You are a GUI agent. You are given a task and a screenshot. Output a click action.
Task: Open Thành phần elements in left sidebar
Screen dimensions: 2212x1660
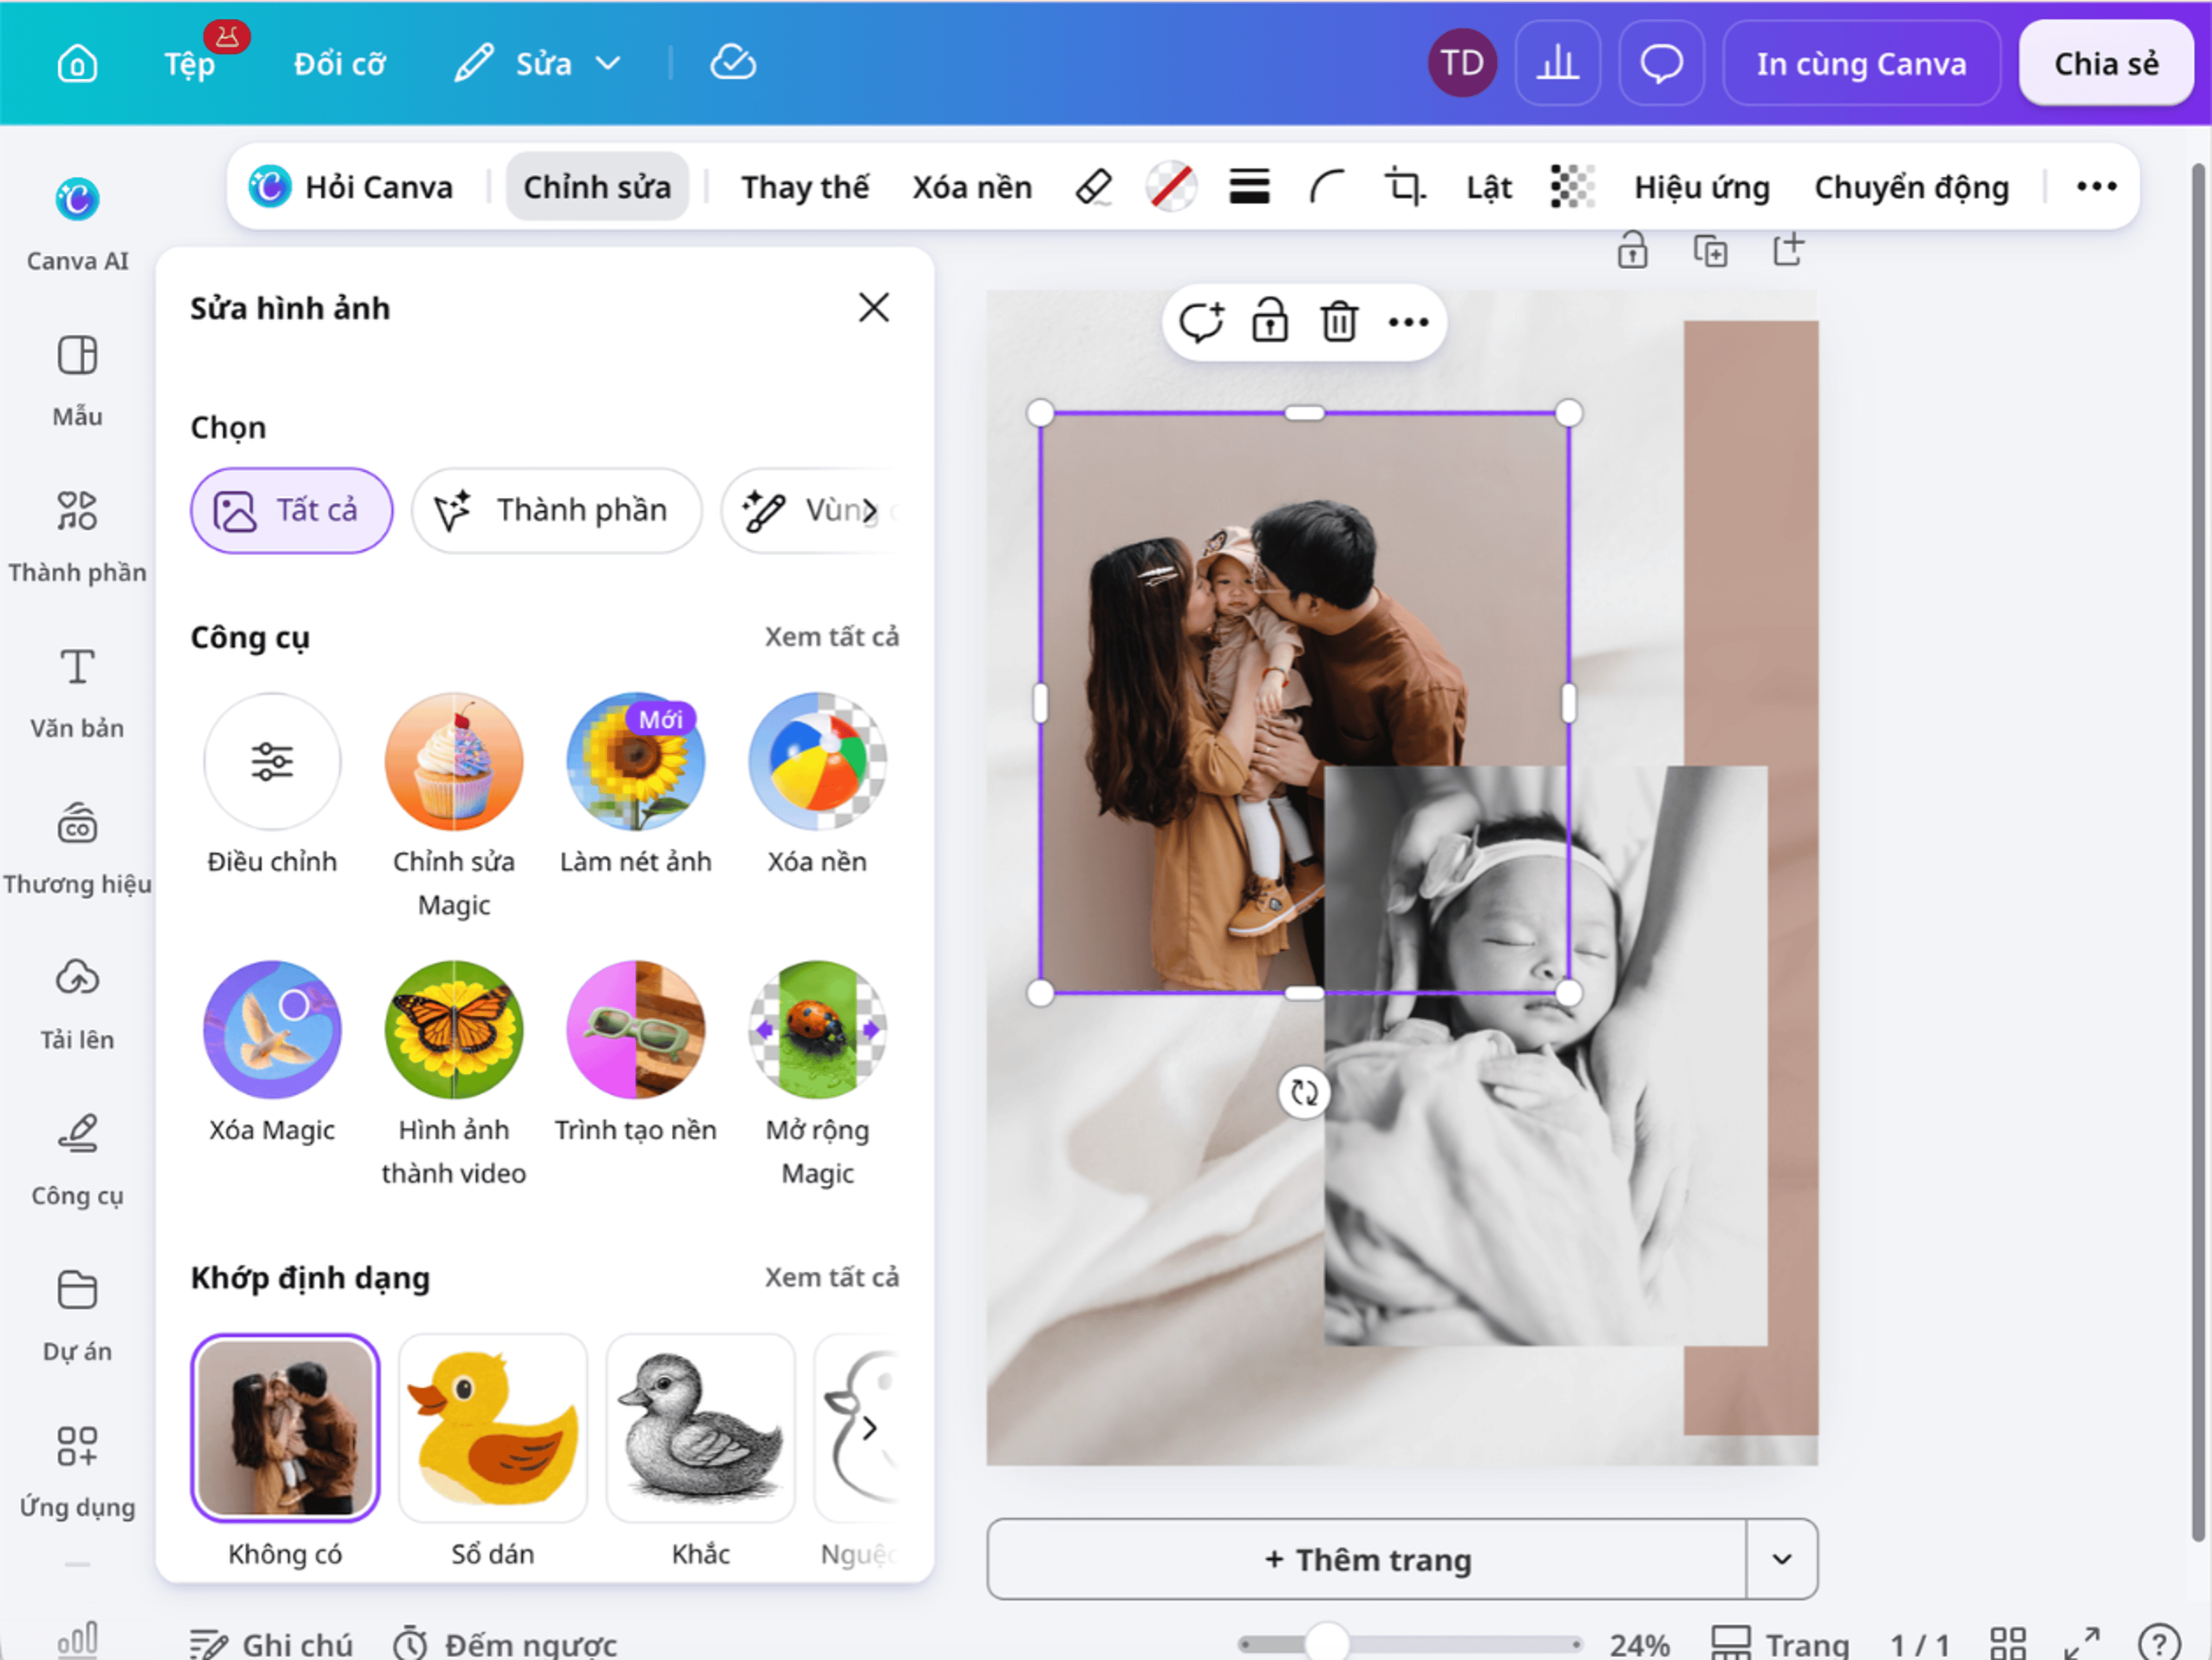[x=77, y=537]
